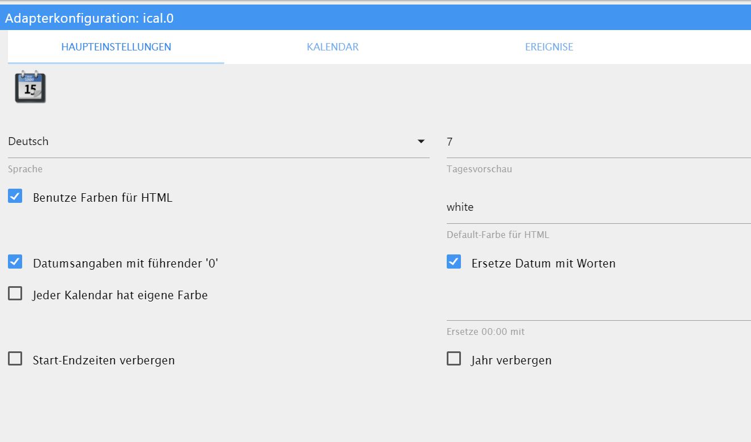The image size is (751, 442).
Task: Expand the Sprache dropdown arrow
Action: click(x=421, y=141)
